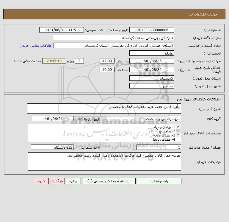Image resolution: width=229 pixels, height=222 pixels.
Task: Click the goods group field 'دارو، پزشکی و سلامت'
Action: [x=144, y=119]
